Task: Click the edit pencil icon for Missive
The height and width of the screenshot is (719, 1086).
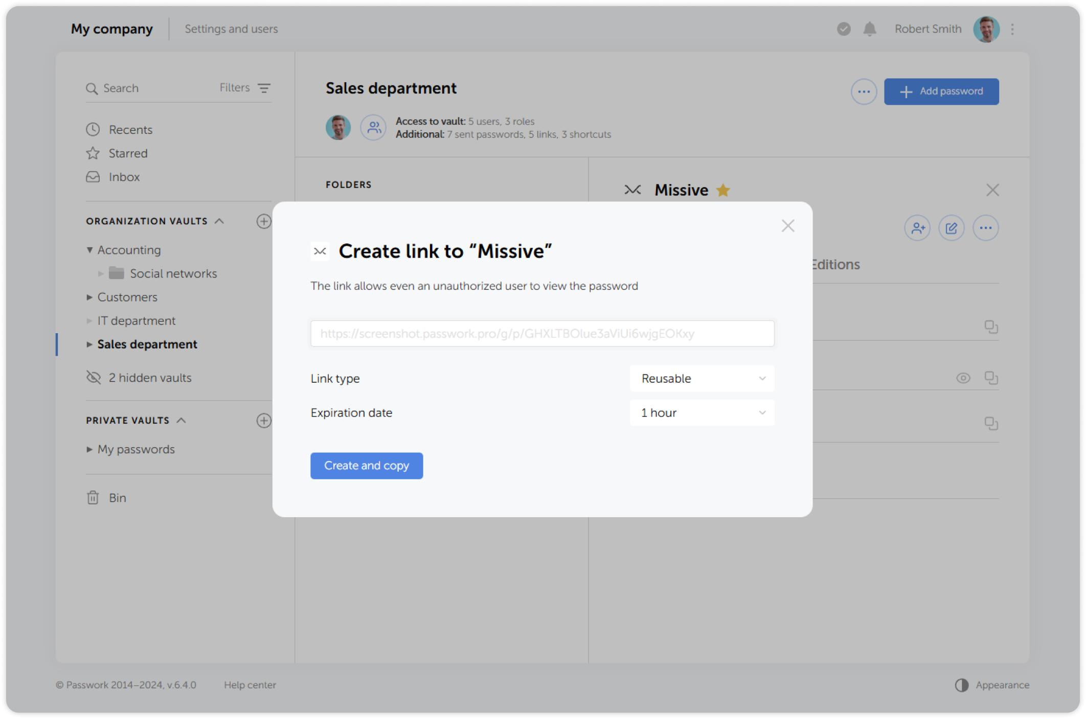Action: click(952, 228)
